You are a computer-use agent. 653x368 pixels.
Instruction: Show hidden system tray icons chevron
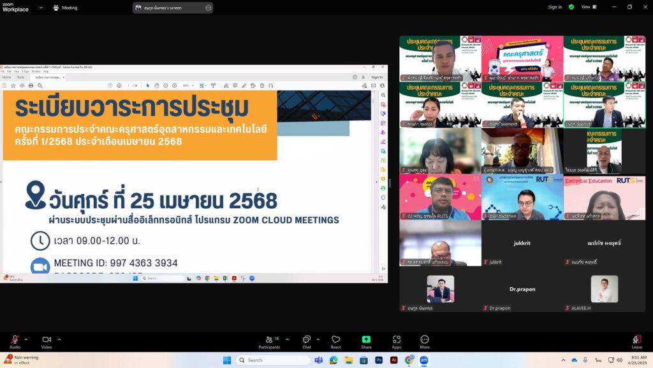564,360
